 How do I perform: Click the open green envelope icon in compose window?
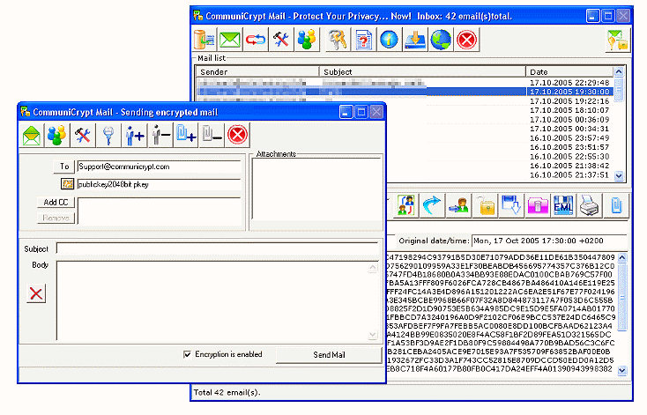pos(32,135)
